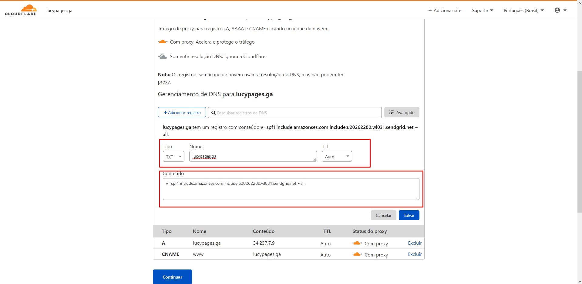This screenshot has height=284, width=582.
Task: Click the Auto TTL cell in A row
Action: 325,243
